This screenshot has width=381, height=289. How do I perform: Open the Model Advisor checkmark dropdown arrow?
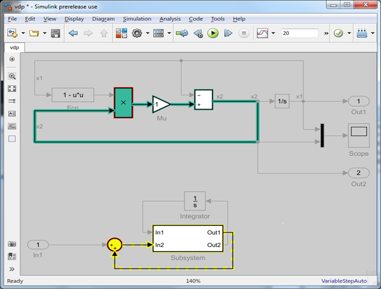349,33
